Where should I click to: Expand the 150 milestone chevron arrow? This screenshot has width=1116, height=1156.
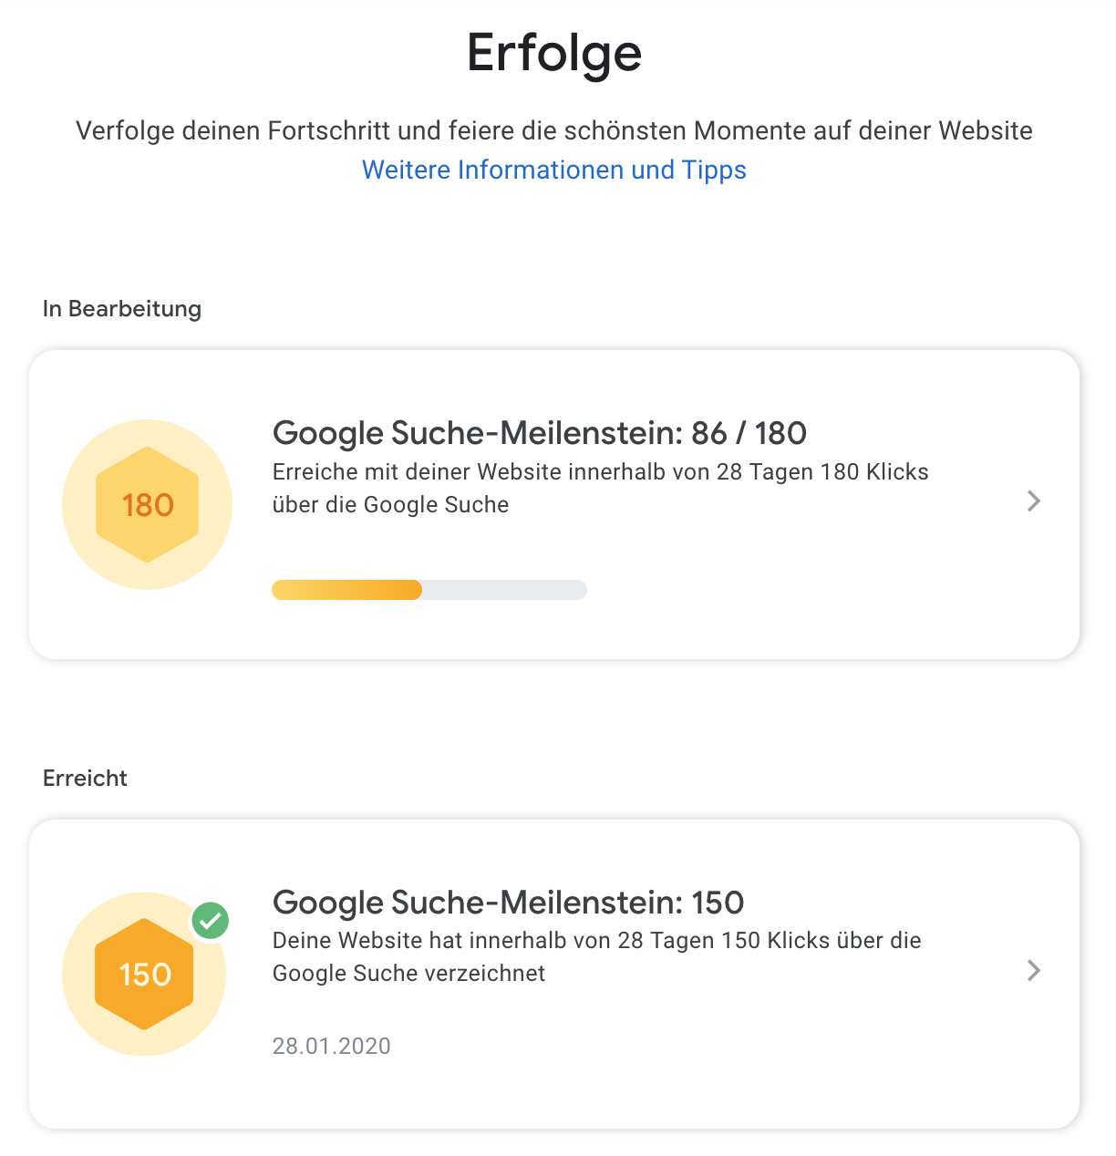pyautogui.click(x=1033, y=970)
